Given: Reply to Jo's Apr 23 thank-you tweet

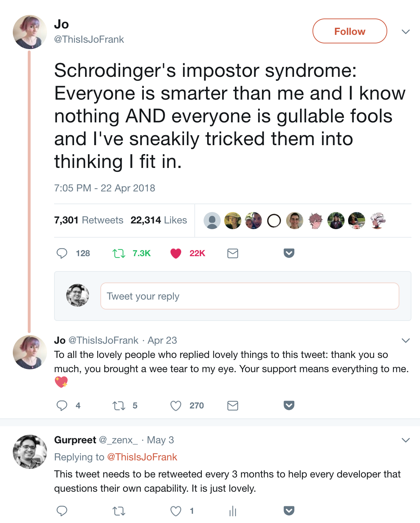Looking at the screenshot, I should 62,406.
